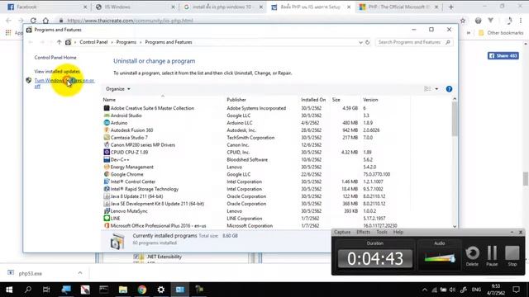Sort by the Publisher column header
Image resolution: width=529 pixels, height=297 pixels.
[236, 100]
